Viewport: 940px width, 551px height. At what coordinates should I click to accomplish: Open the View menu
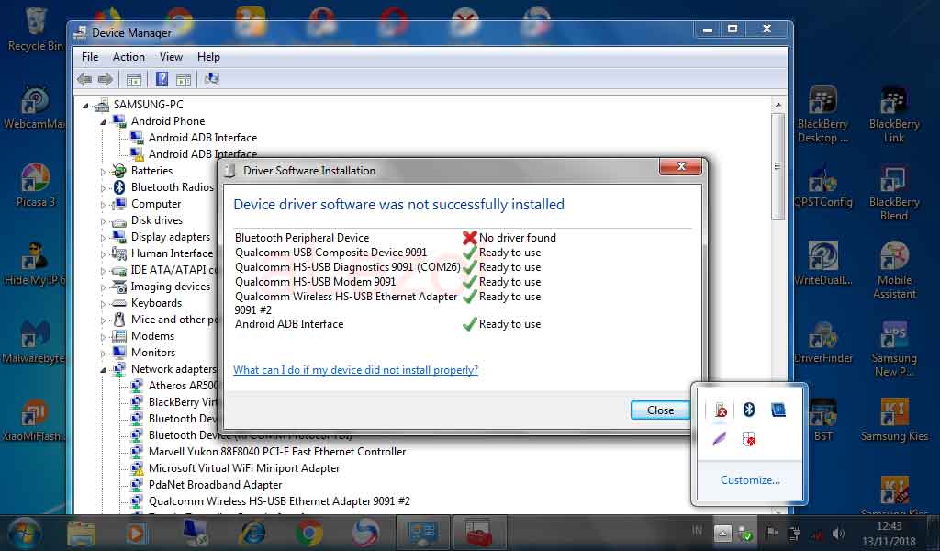point(171,57)
